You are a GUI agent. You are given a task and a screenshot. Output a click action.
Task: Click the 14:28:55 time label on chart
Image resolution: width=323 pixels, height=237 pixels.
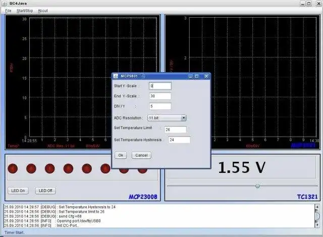click(29, 141)
